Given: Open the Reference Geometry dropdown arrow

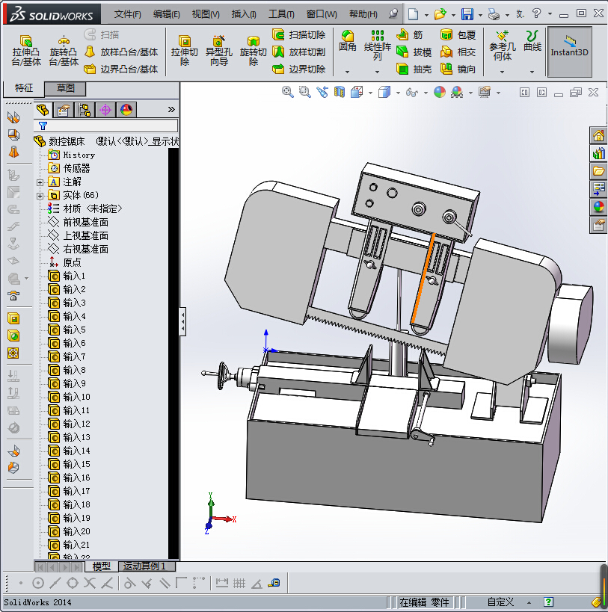Looking at the screenshot, I should 502,72.
